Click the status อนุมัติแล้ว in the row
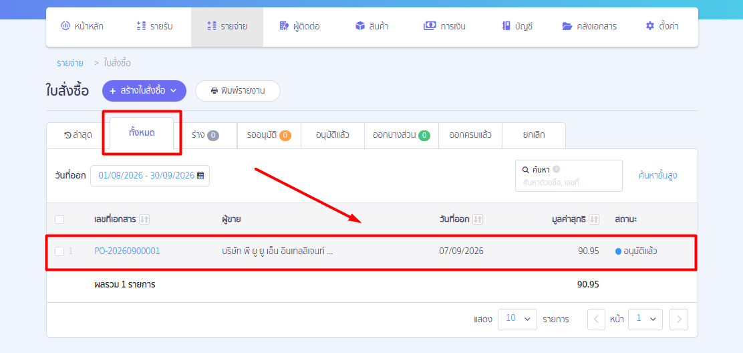 point(636,251)
